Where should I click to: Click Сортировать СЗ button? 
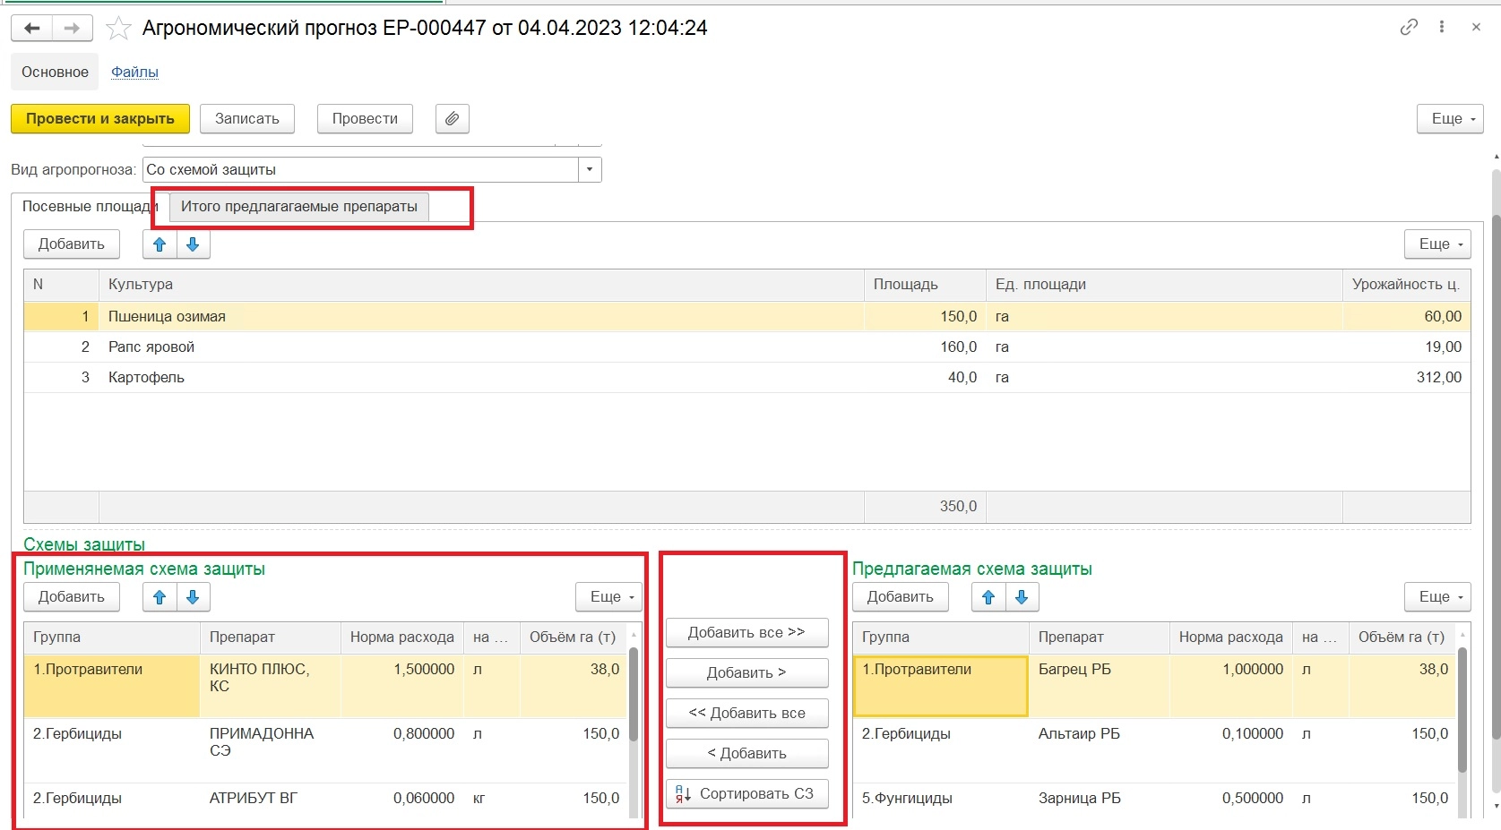click(746, 794)
